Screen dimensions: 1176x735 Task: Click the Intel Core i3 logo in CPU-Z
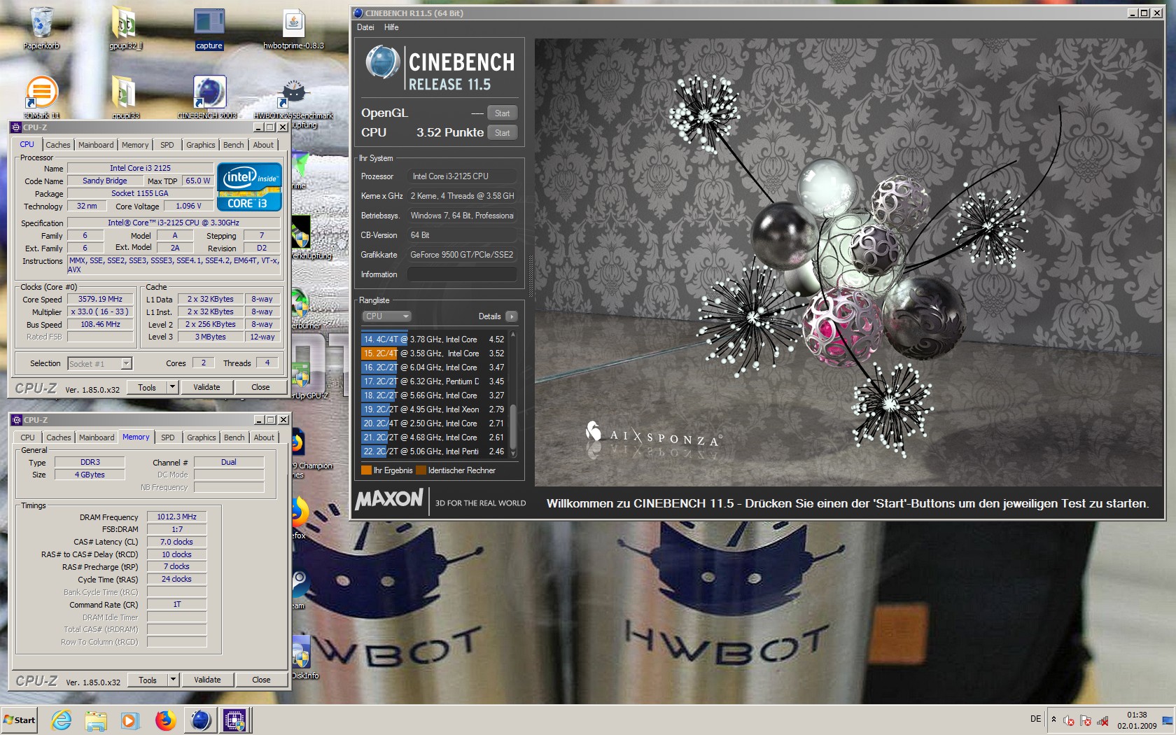point(249,187)
